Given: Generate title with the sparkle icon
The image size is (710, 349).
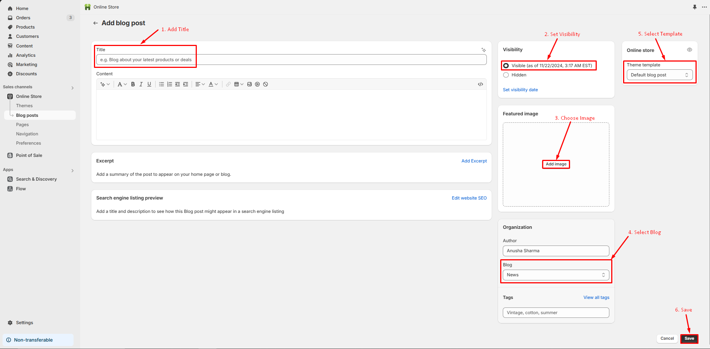Looking at the screenshot, I should (x=483, y=50).
